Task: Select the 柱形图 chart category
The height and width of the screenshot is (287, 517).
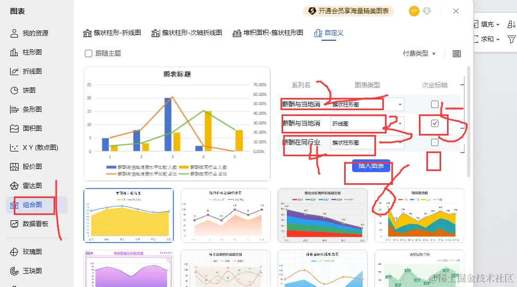Action: pyautogui.click(x=26, y=52)
